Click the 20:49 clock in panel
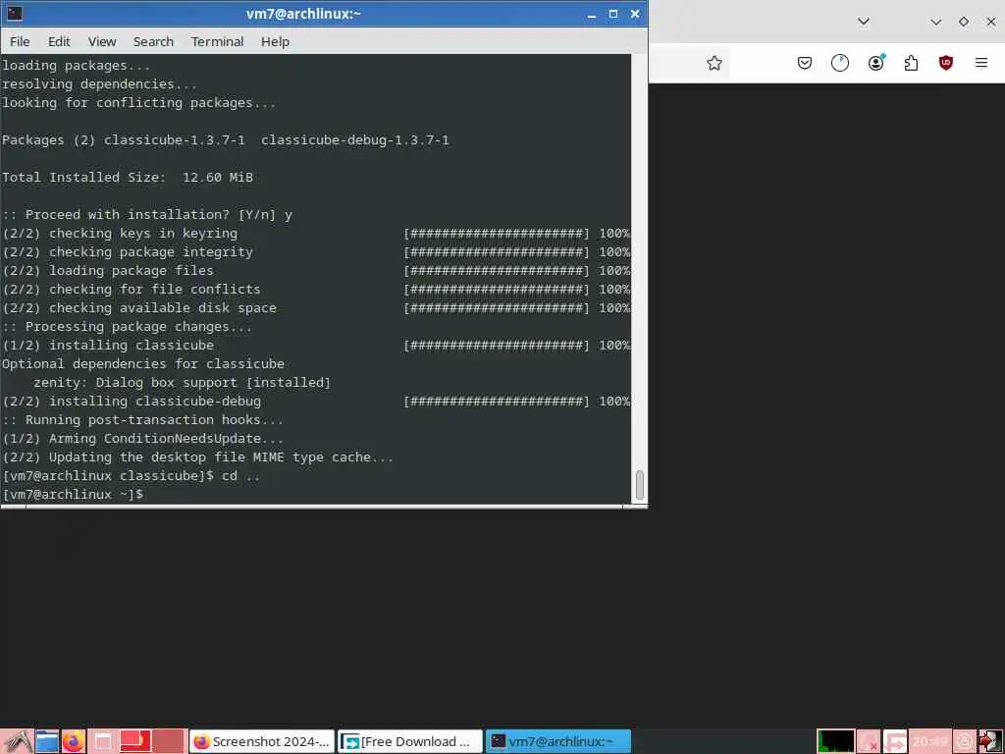 (x=930, y=742)
